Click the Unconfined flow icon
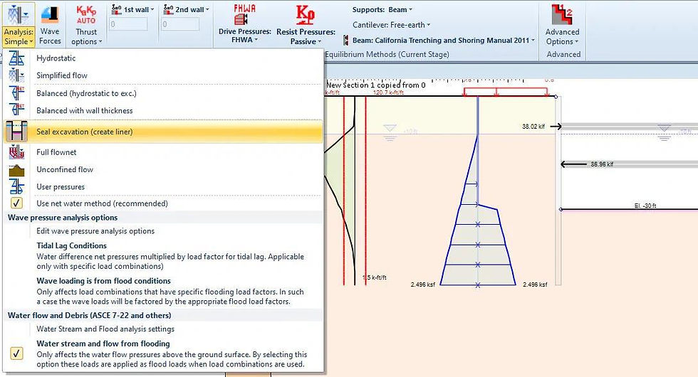 point(17,170)
